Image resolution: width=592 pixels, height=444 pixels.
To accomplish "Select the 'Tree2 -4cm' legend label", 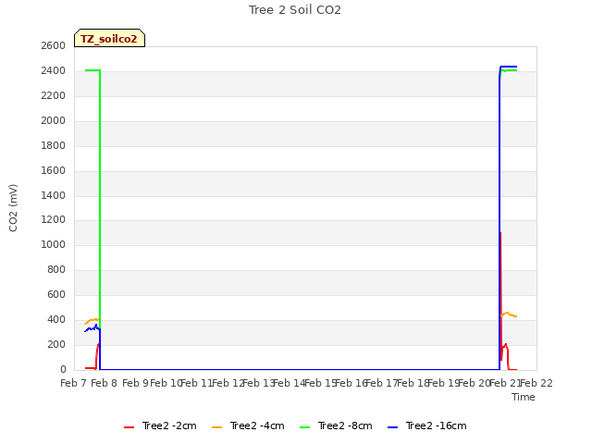I will (x=257, y=425).
